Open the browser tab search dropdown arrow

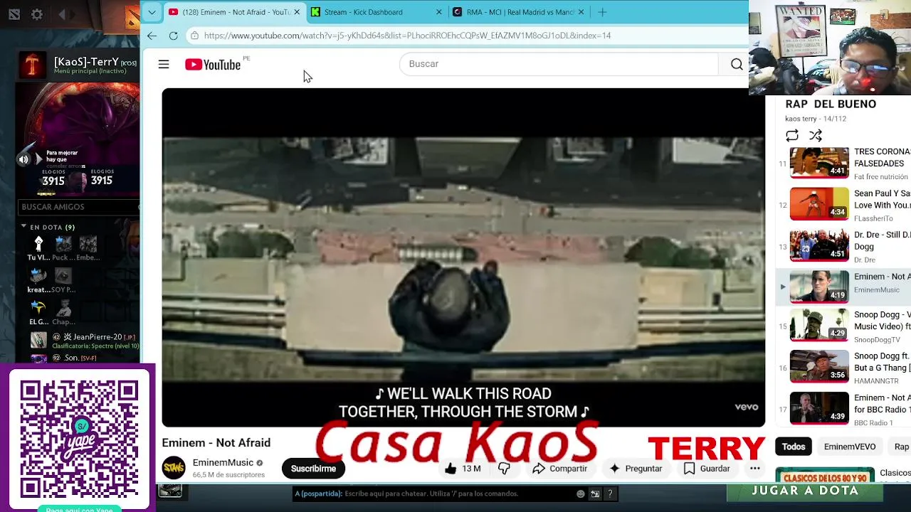pyautogui.click(x=152, y=12)
